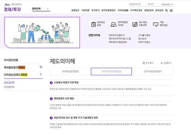The height and width of the screenshot is (135, 191).
Task: Open the 분야선택 dropdown
Action: [41, 9]
